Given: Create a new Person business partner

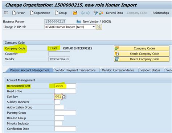Looking at the screenshot, I should click(x=19, y=13).
